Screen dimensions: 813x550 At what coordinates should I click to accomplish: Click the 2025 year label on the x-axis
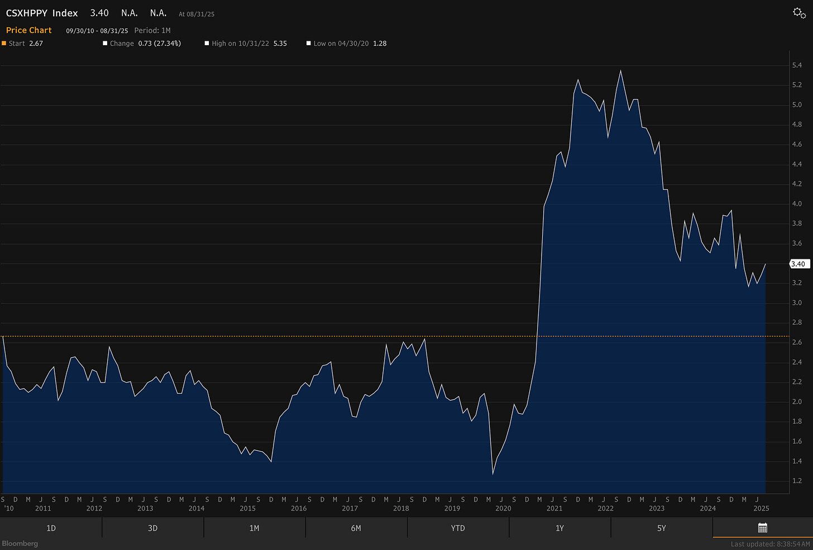coord(762,508)
